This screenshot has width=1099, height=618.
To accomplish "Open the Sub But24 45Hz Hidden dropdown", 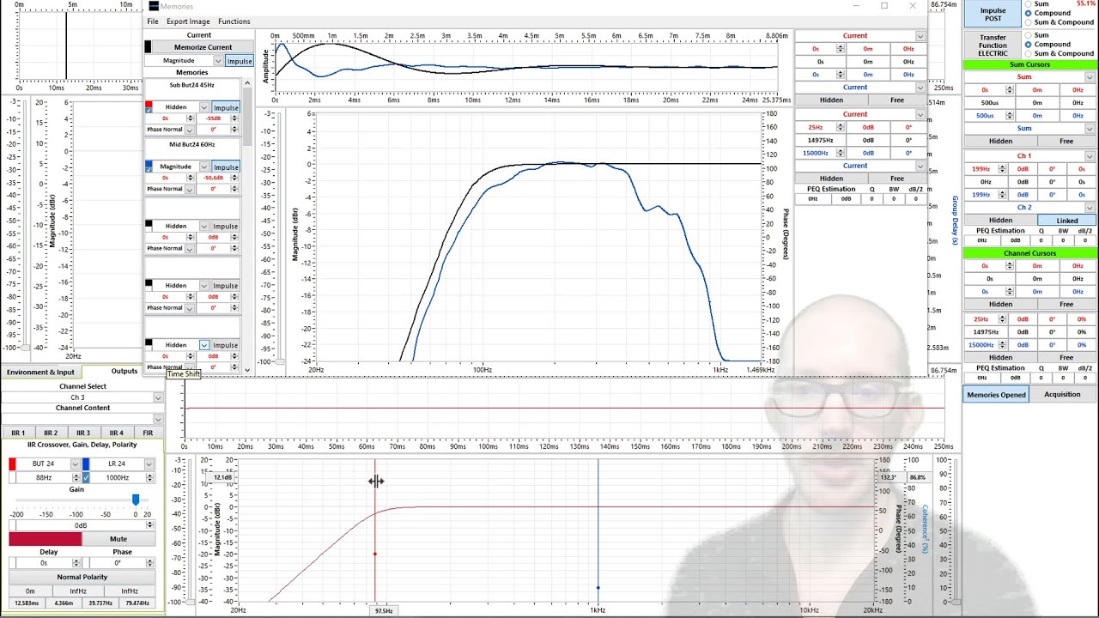I will click(x=204, y=107).
